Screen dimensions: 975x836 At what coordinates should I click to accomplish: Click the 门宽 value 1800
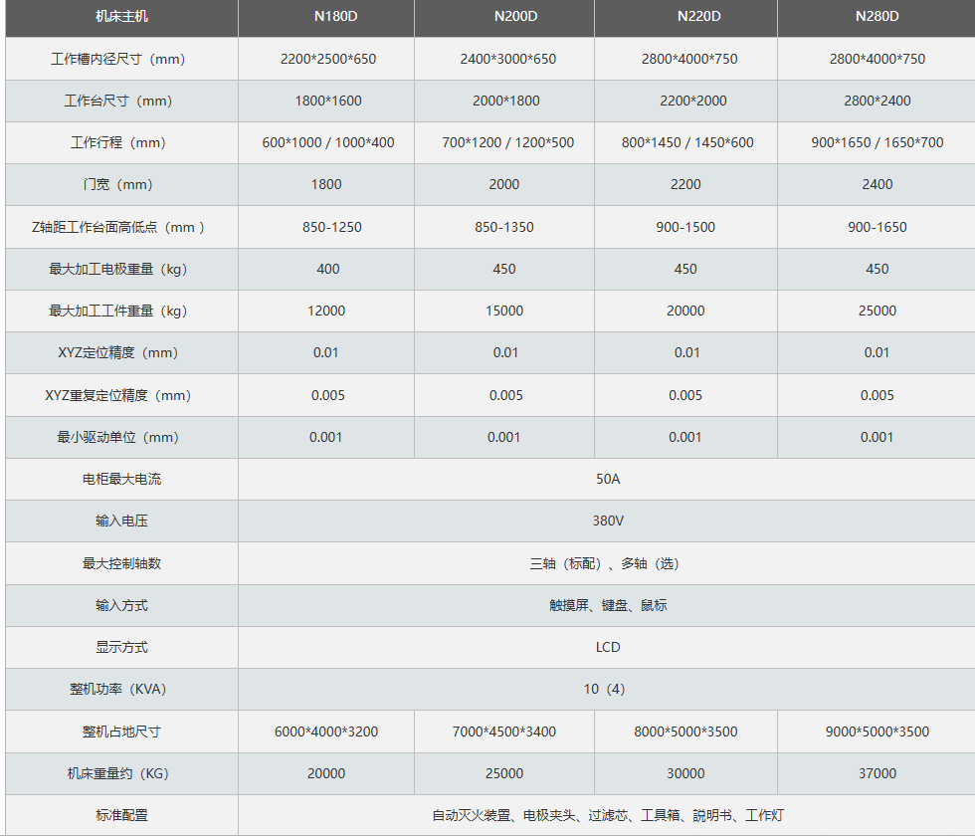pyautogui.click(x=326, y=184)
